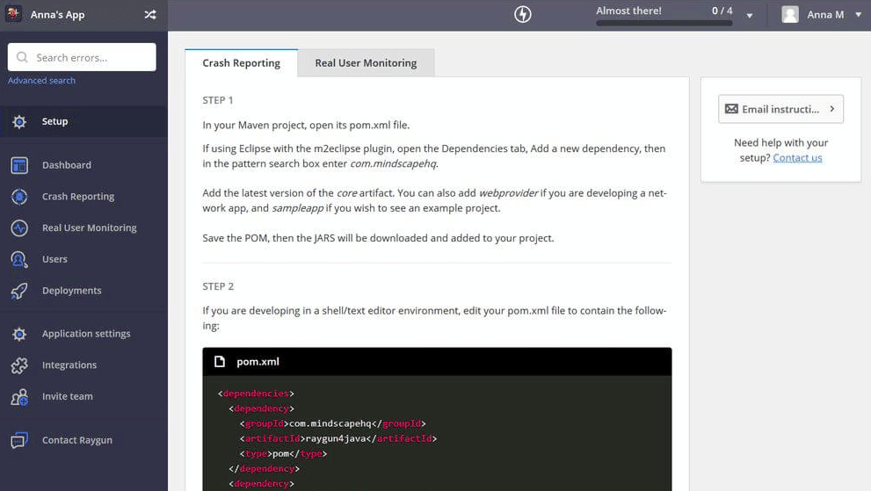Click the Contact Raygun chat icon
871x491 pixels.
[x=19, y=440]
